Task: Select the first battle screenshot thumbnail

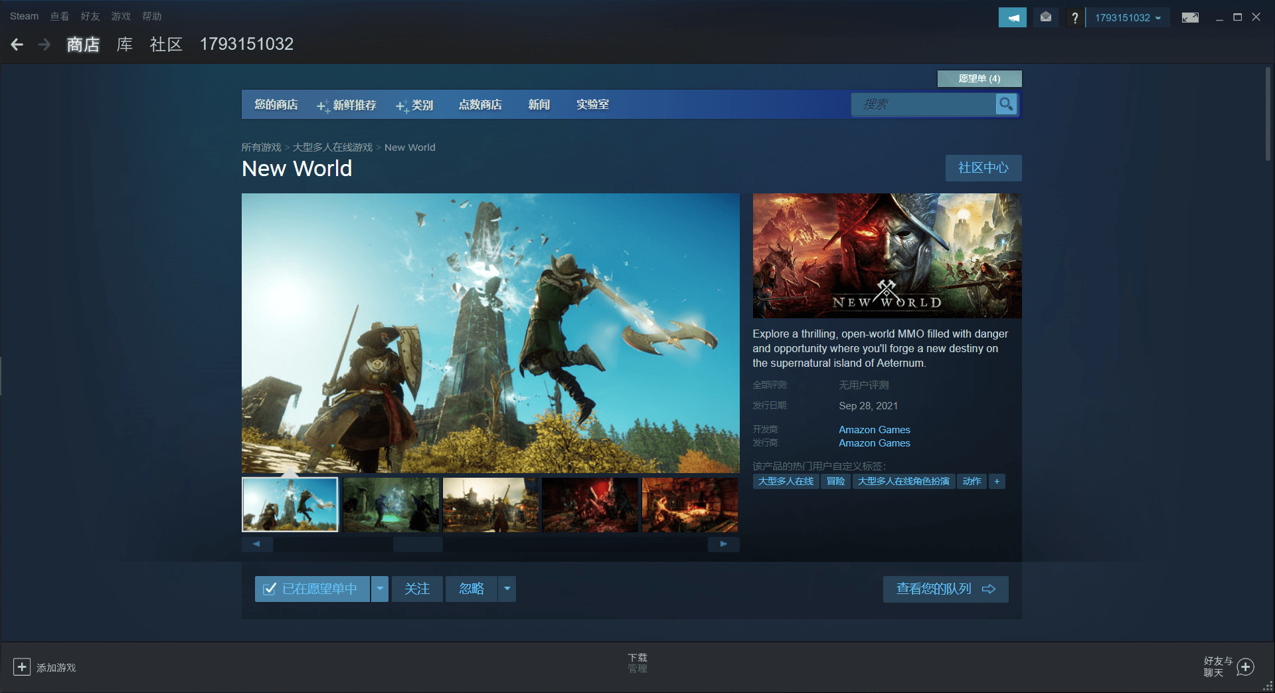Action: click(290, 504)
